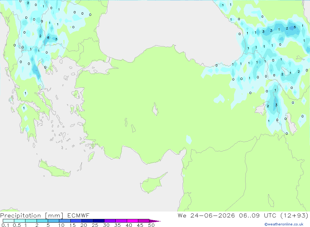Viewport: 310px width, 227px height.
Task: Click the legend label "25"
Action: click(x=95, y=225)
